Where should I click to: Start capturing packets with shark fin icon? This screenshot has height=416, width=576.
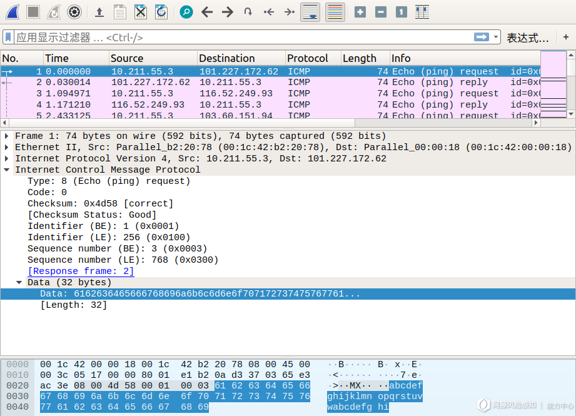click(x=13, y=12)
